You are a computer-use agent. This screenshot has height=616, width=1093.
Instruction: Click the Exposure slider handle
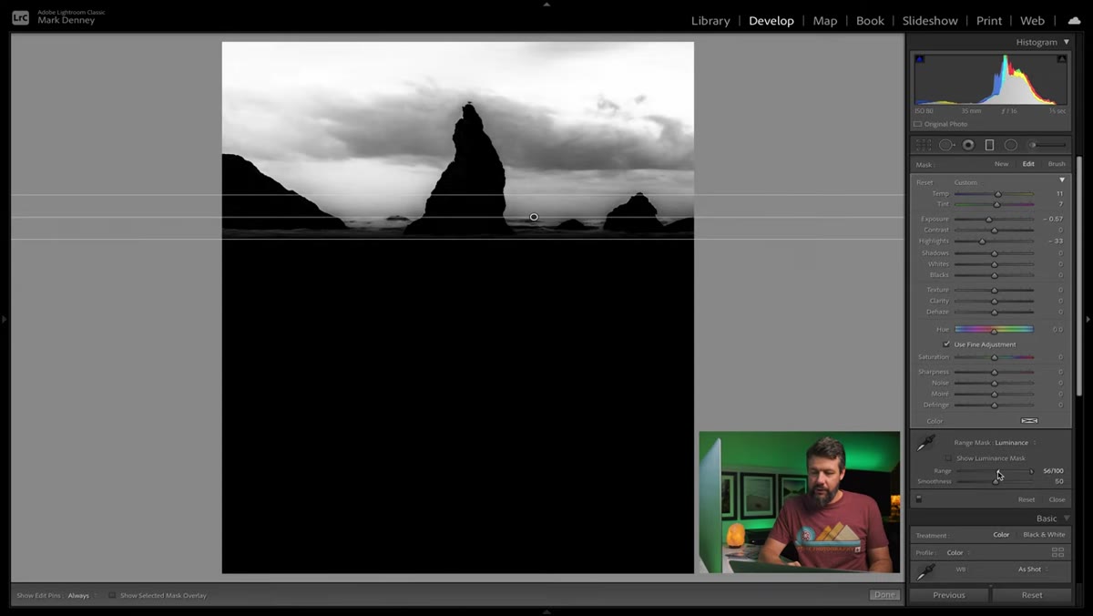(x=988, y=220)
